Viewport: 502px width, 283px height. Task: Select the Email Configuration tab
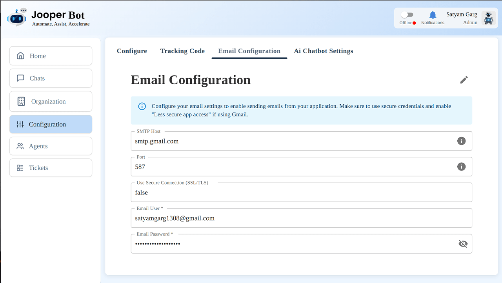tap(249, 51)
